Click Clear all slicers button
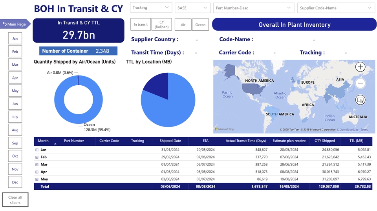Viewport: 377px width, 211px height. 15,200
